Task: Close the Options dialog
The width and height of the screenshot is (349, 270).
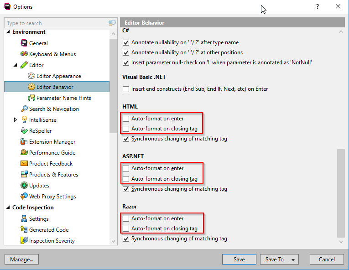Action: [338, 6]
